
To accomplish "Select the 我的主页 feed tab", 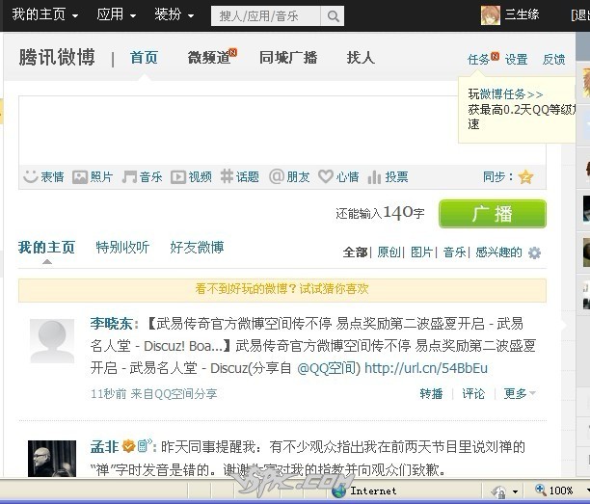I will 46,248.
